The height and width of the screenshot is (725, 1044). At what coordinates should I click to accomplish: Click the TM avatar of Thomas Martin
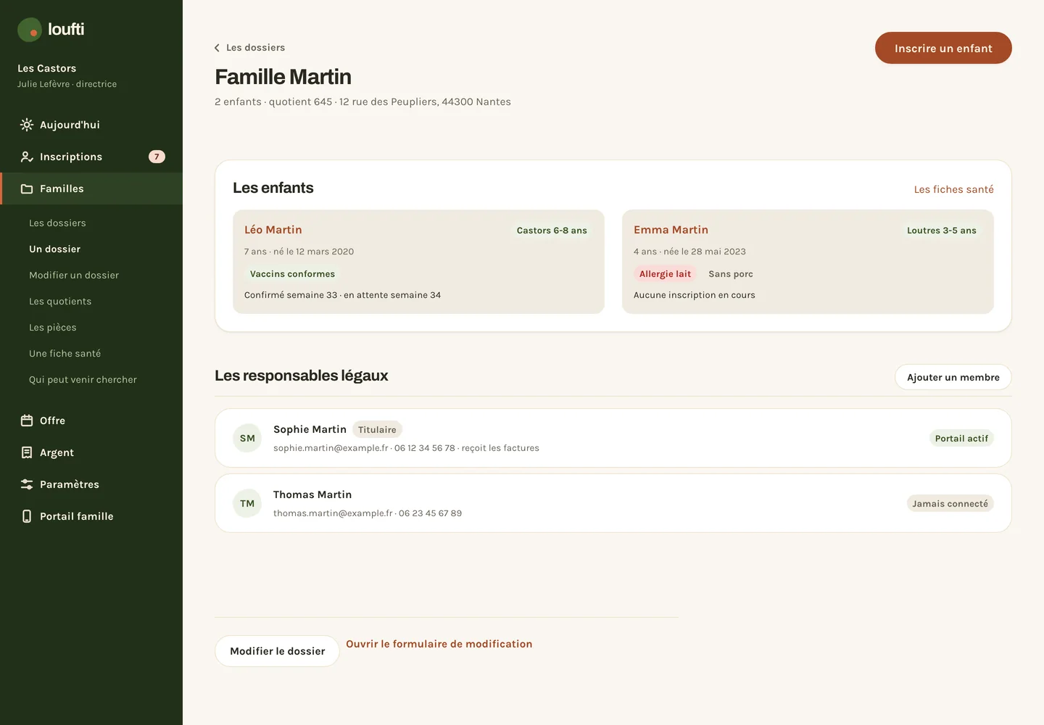(x=247, y=503)
